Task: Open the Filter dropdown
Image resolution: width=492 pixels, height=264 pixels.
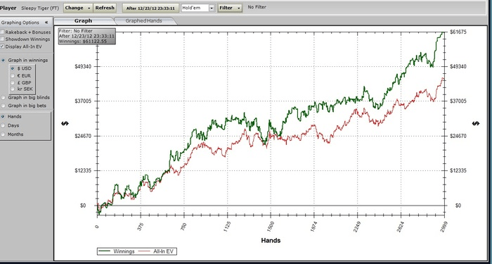Action: click(x=230, y=8)
